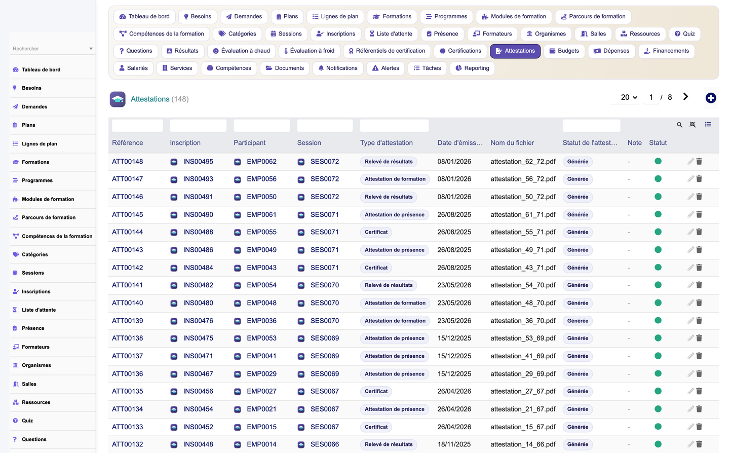The height and width of the screenshot is (453, 732).
Task: Delete attestation ATT00142 with trash icon
Action: click(699, 268)
